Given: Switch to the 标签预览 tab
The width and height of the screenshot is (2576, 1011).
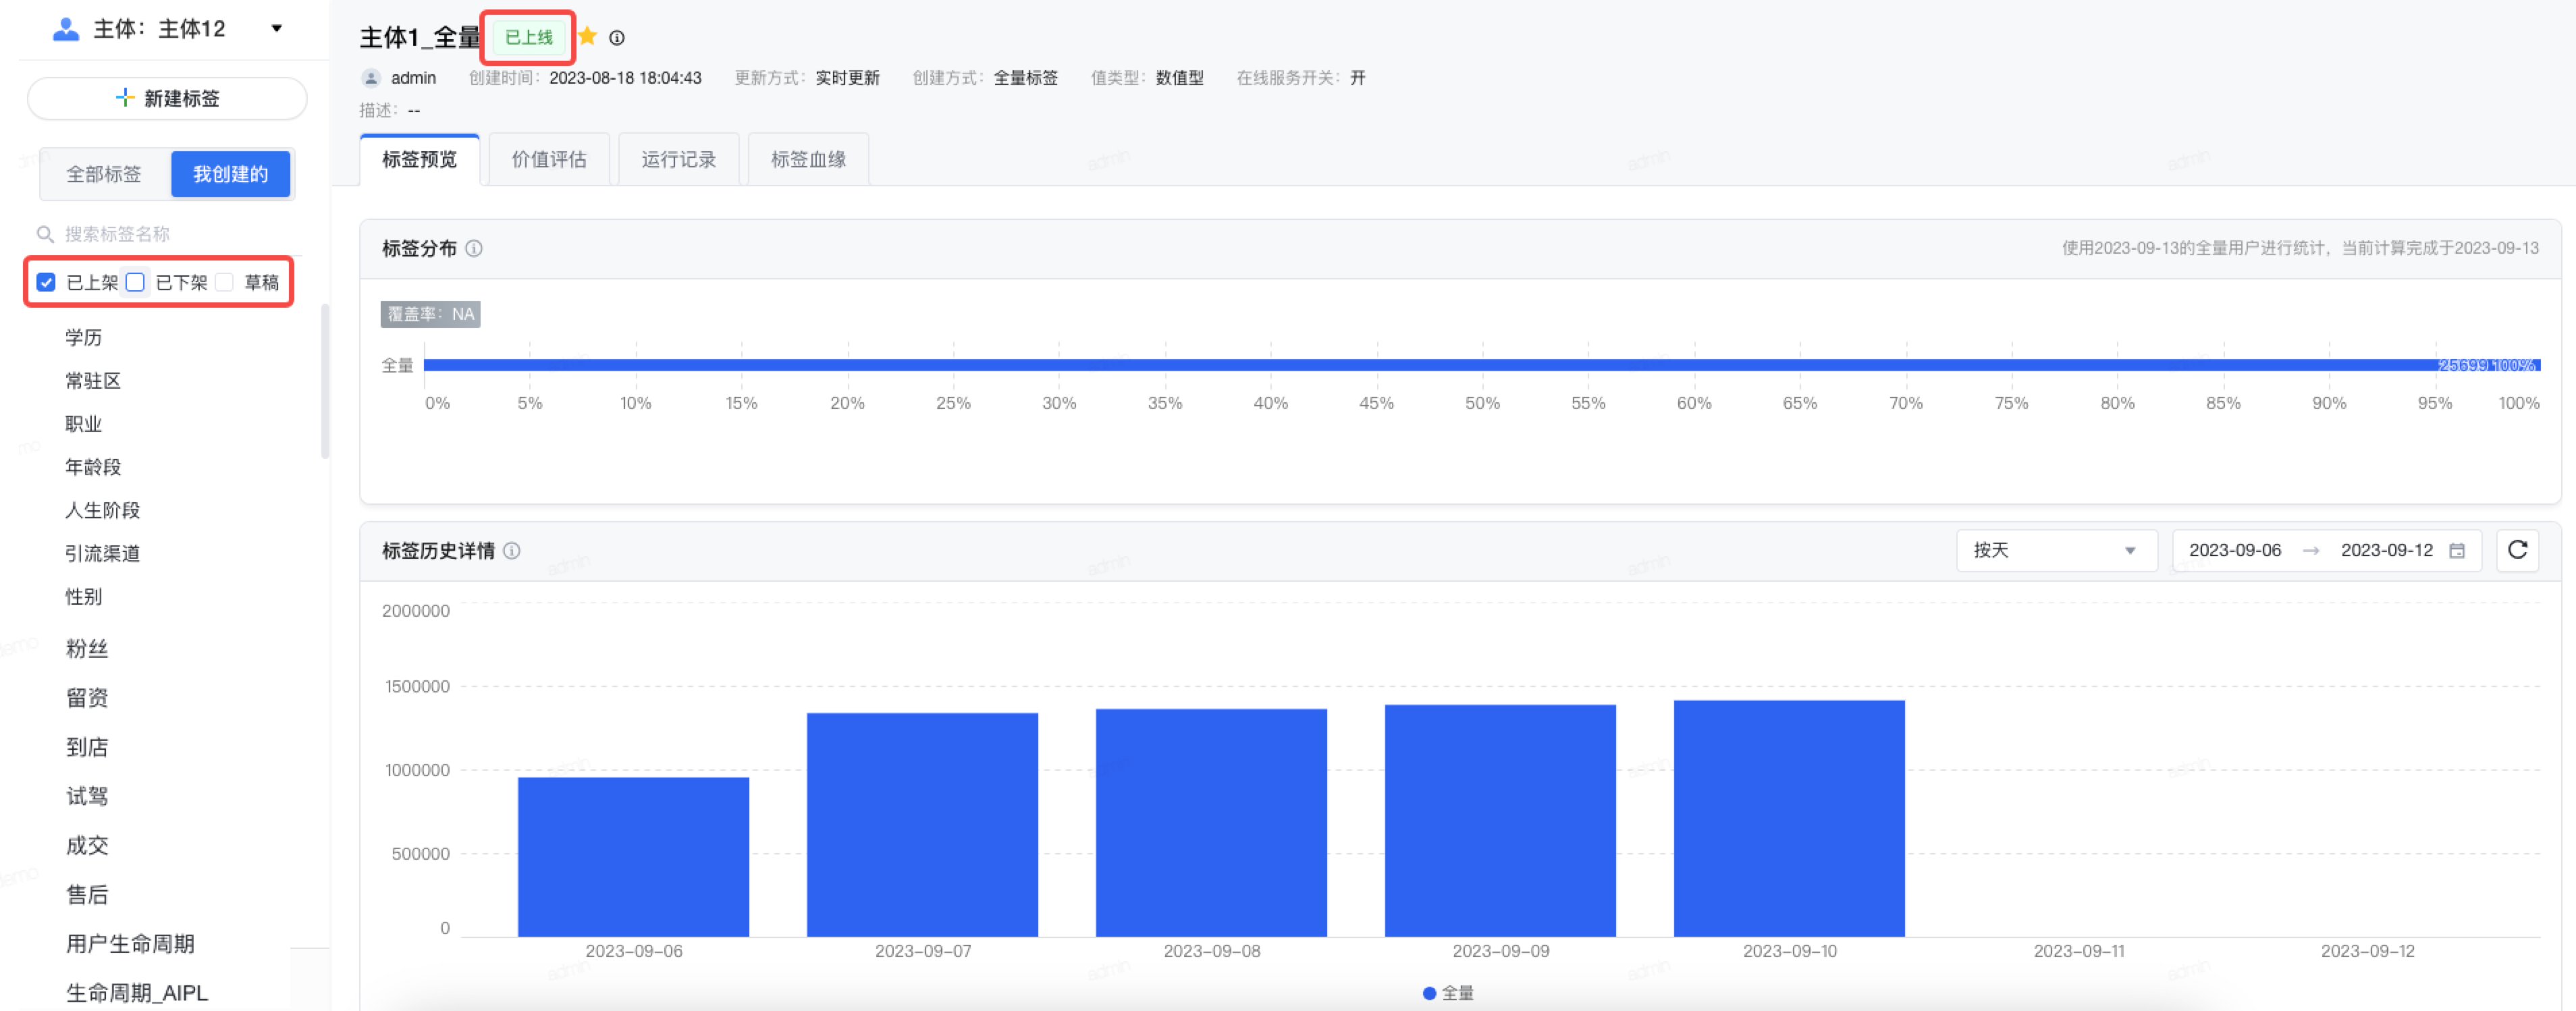Looking at the screenshot, I should [420, 160].
